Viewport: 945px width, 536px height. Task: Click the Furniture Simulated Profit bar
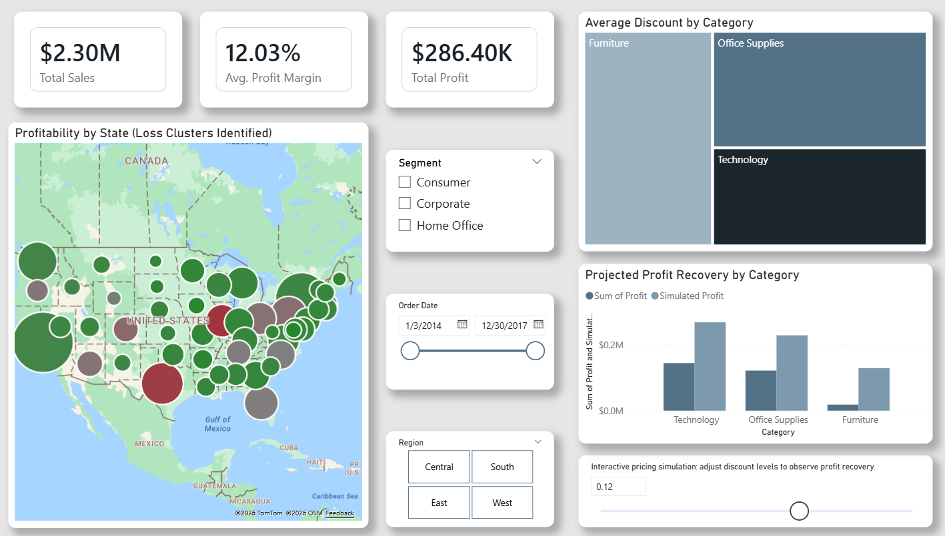click(874, 390)
